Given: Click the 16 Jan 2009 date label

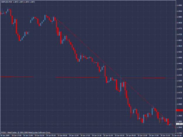Looking at the screenshot, I should (x=5, y=136).
